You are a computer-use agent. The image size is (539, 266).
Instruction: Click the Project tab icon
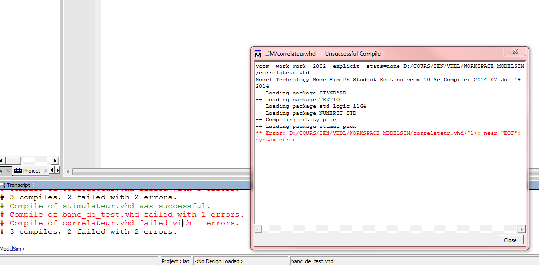[18, 171]
